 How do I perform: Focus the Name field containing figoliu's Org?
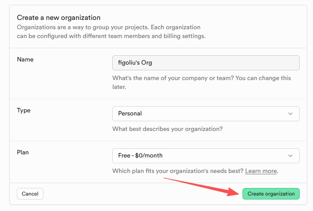(x=206, y=63)
